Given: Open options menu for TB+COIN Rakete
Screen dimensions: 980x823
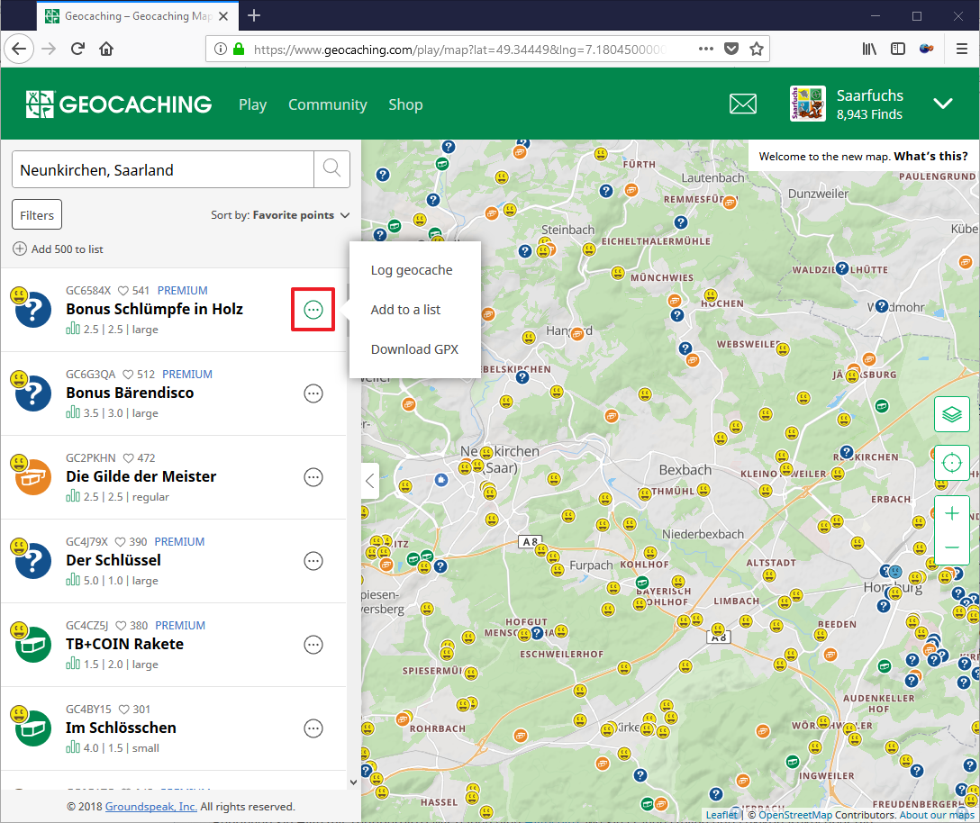Looking at the screenshot, I should click(313, 645).
